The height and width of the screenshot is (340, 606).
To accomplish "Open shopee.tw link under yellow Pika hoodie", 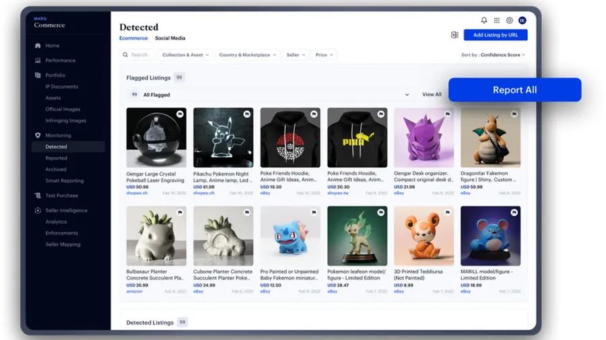I will (338, 193).
